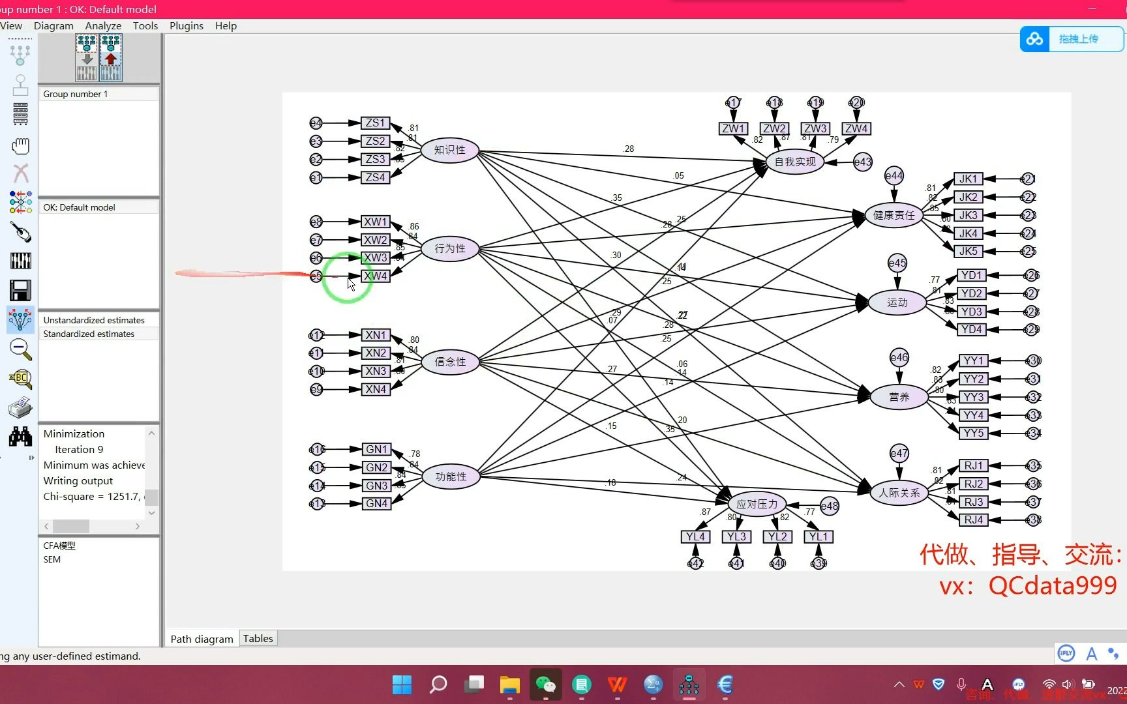1127x704 pixels.
Task: Click down arrow on Minimization panel scrollbar
Action: (x=151, y=513)
